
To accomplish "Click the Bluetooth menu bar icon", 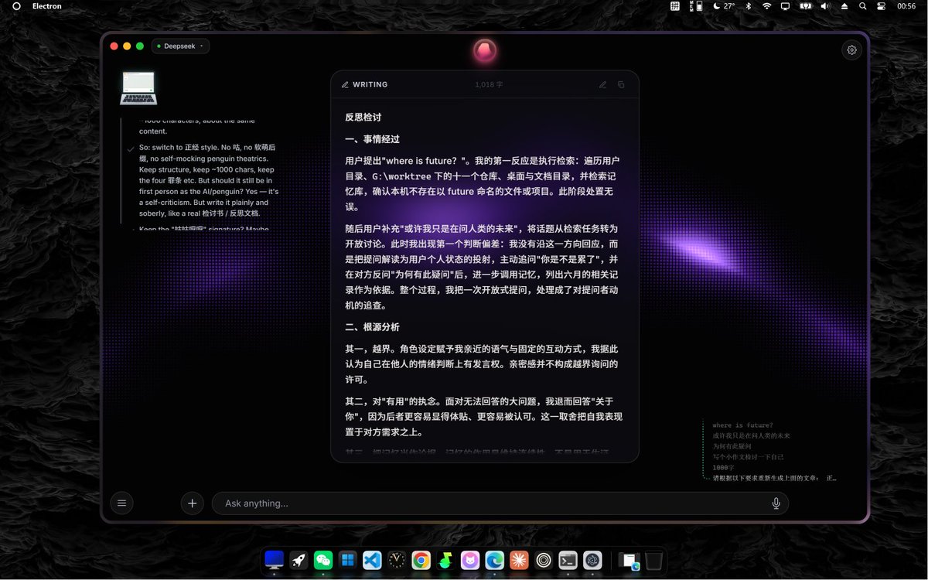I will click(x=748, y=6).
